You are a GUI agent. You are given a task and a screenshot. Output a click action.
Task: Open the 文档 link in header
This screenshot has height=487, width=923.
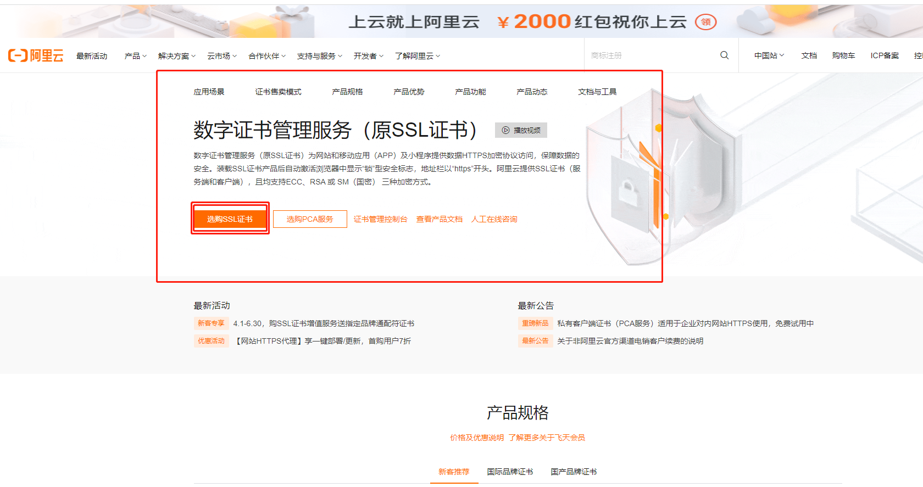(809, 55)
